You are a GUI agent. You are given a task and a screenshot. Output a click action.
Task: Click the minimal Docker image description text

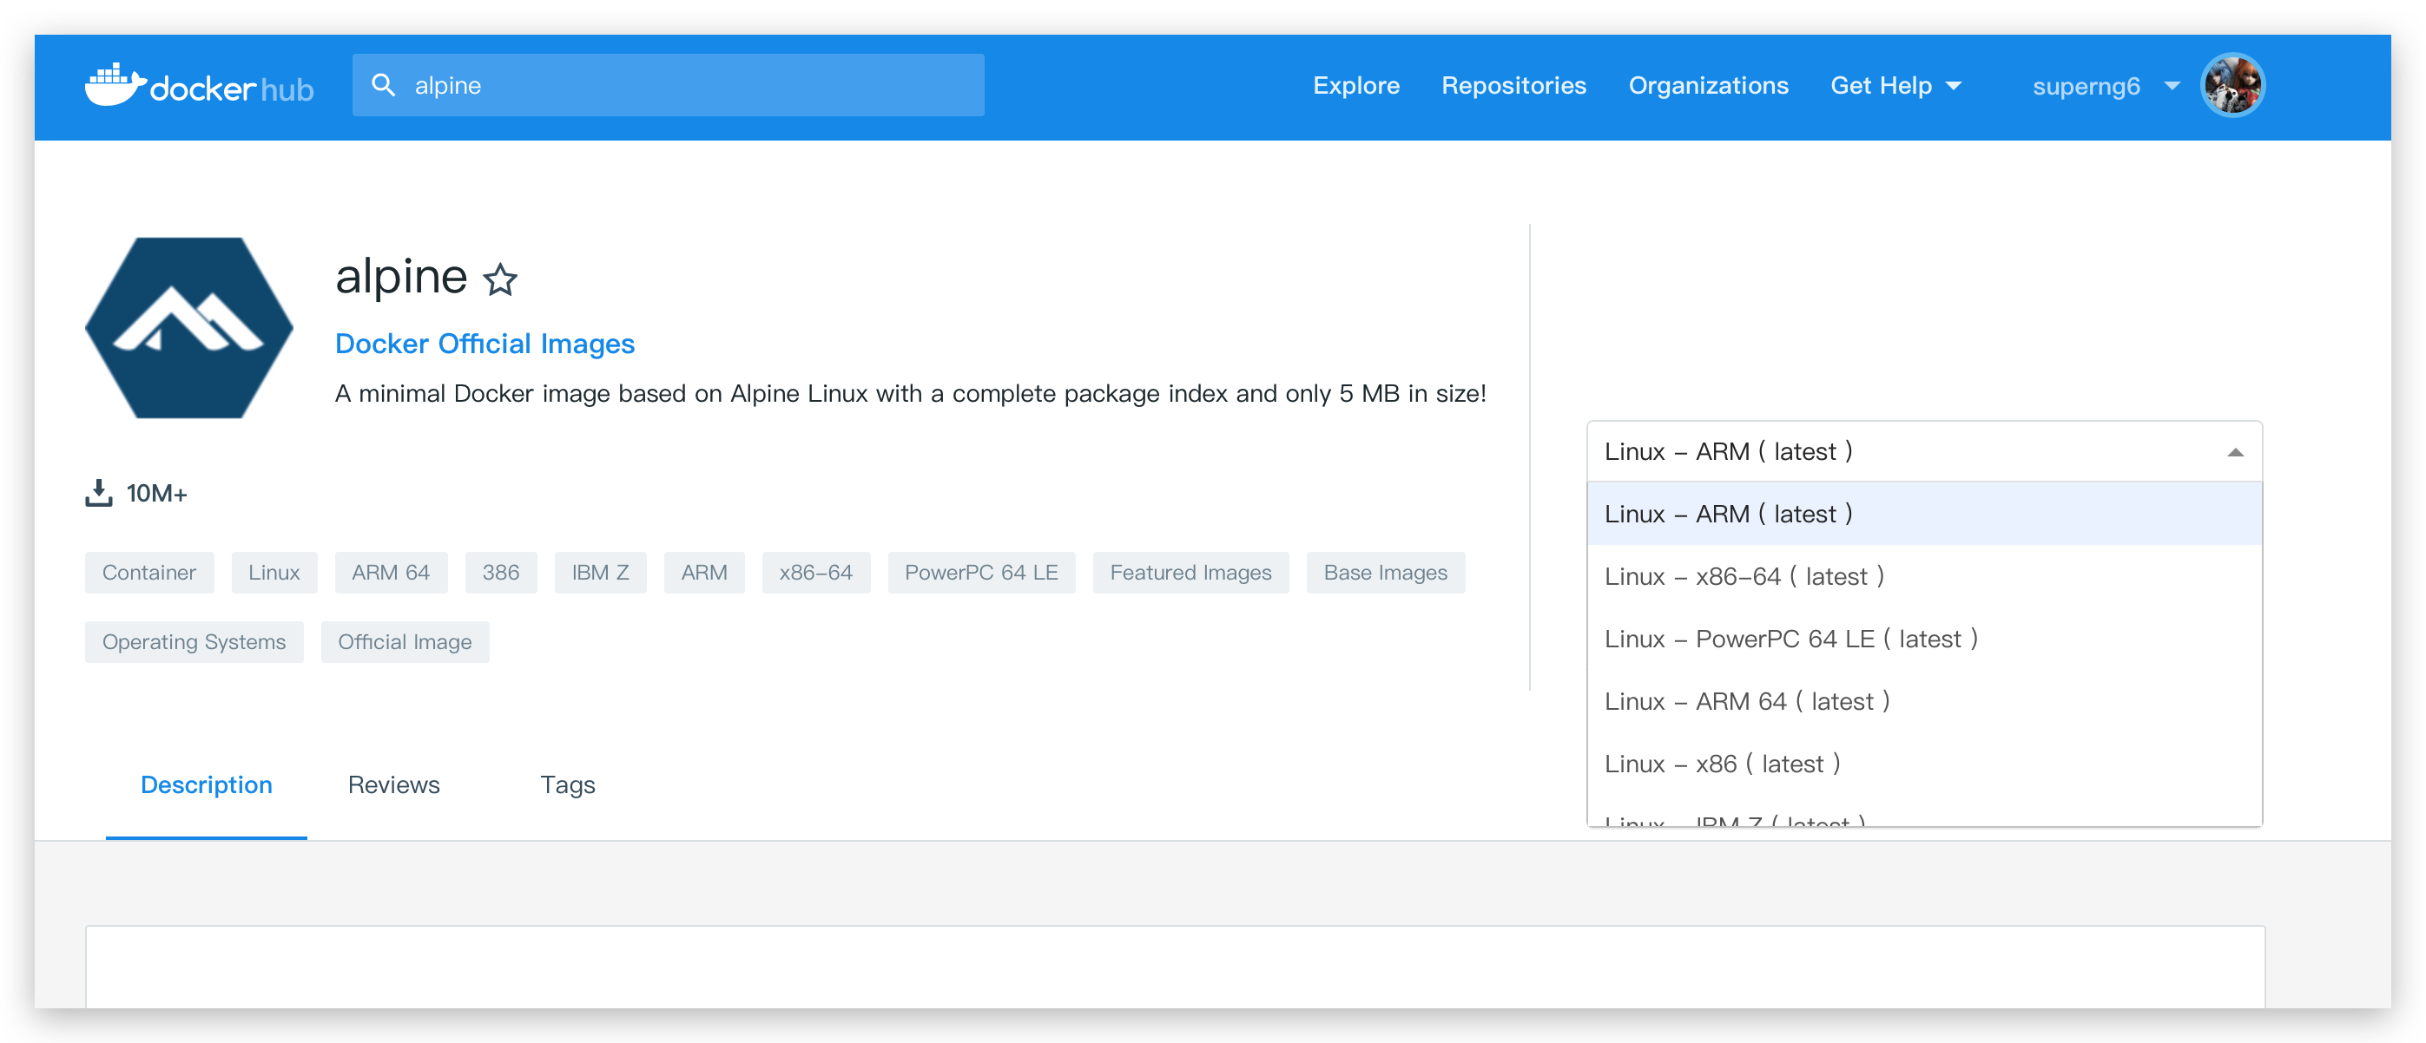pyautogui.click(x=911, y=393)
